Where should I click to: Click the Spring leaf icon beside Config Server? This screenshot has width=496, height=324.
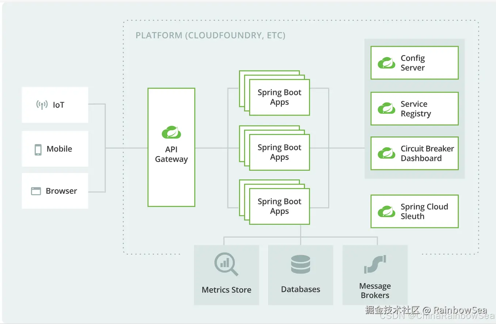pos(386,63)
